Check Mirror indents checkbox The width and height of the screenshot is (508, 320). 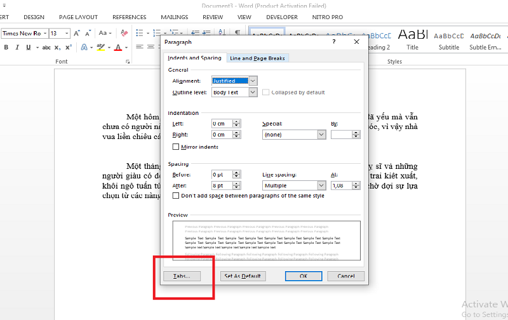[176, 147]
